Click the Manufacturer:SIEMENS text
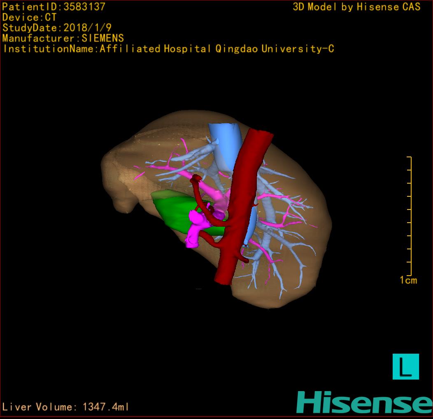 click(x=63, y=38)
